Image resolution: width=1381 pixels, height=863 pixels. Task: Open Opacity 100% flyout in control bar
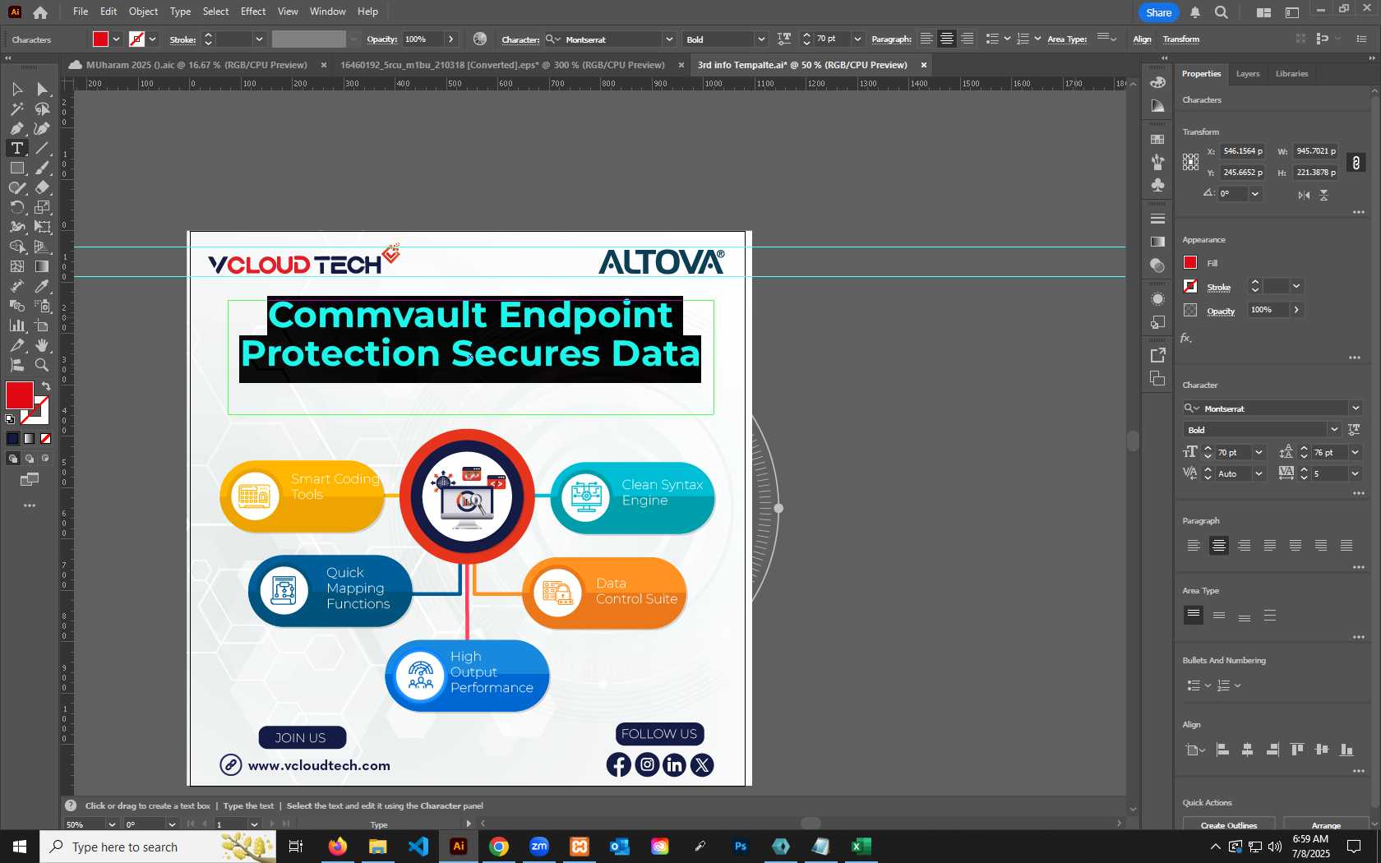click(450, 39)
